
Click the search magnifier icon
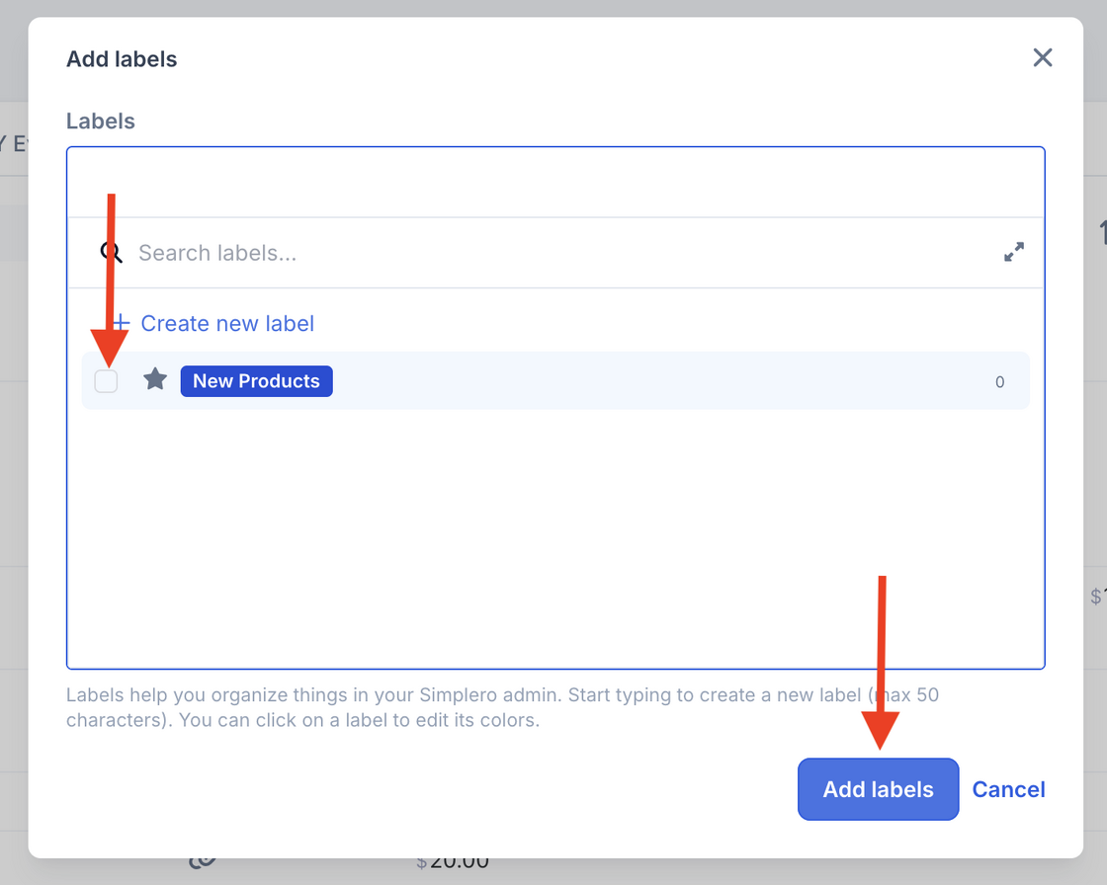click(x=112, y=252)
